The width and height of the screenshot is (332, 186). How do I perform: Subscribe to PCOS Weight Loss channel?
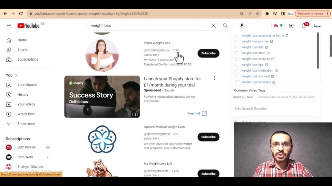coord(208,53)
